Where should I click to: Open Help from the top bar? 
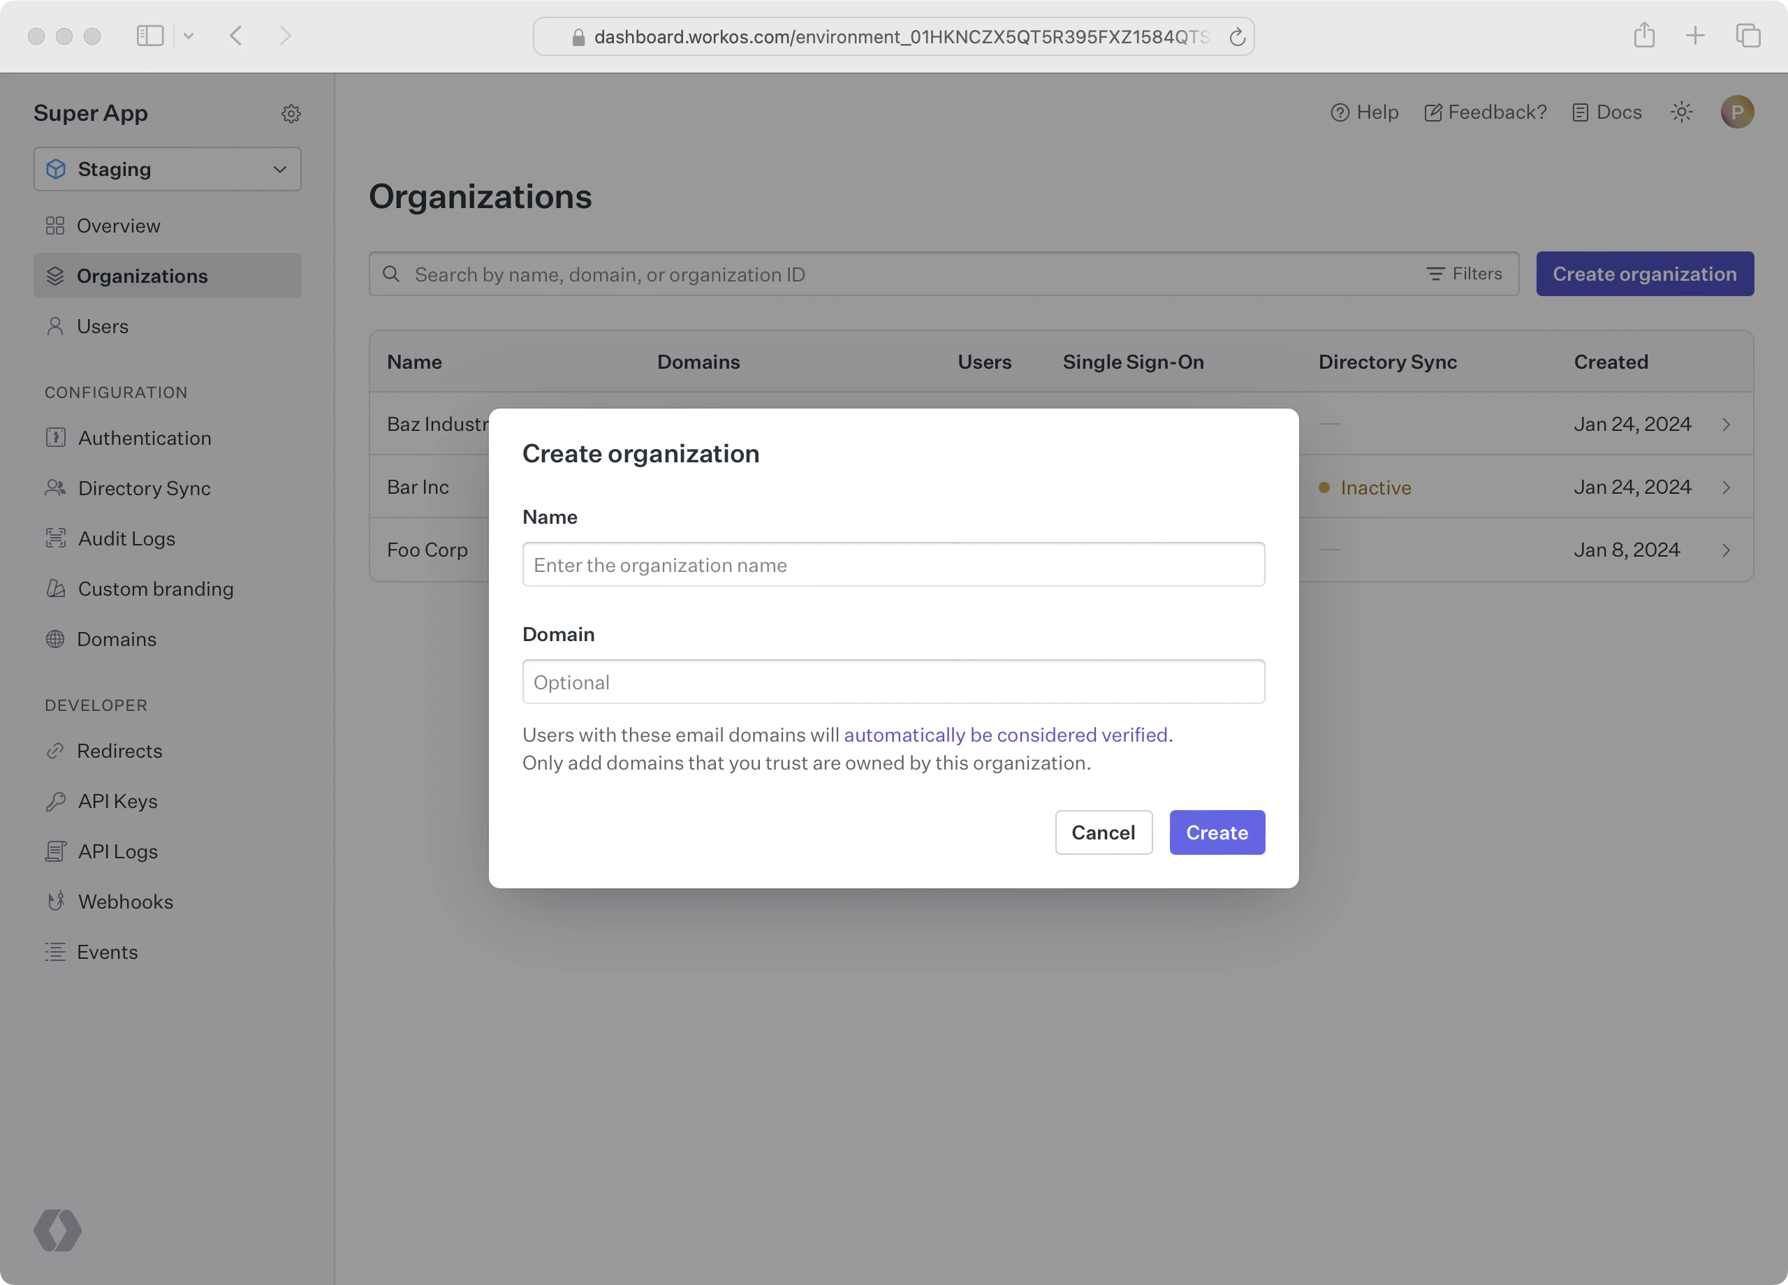coord(1365,112)
